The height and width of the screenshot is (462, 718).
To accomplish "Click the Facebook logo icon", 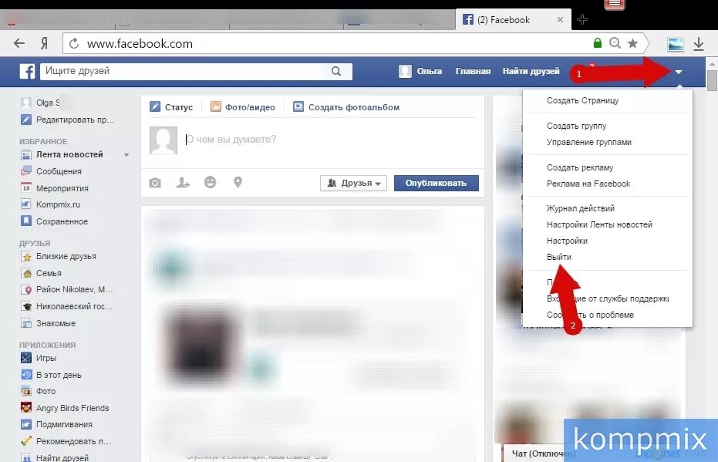I will [25, 71].
